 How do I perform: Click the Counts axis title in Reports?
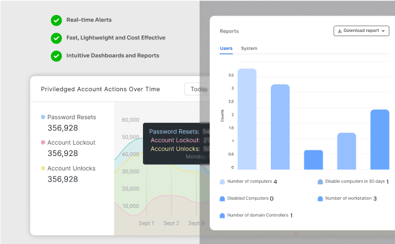(222, 115)
